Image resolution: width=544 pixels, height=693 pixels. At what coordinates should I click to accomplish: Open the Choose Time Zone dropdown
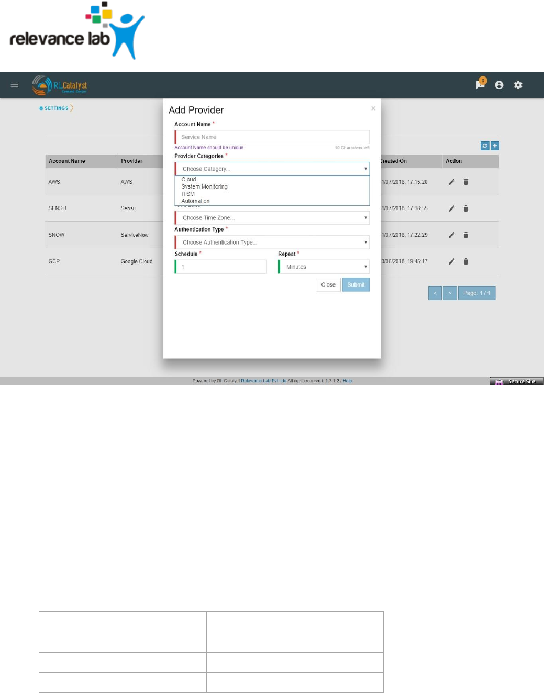(x=272, y=218)
